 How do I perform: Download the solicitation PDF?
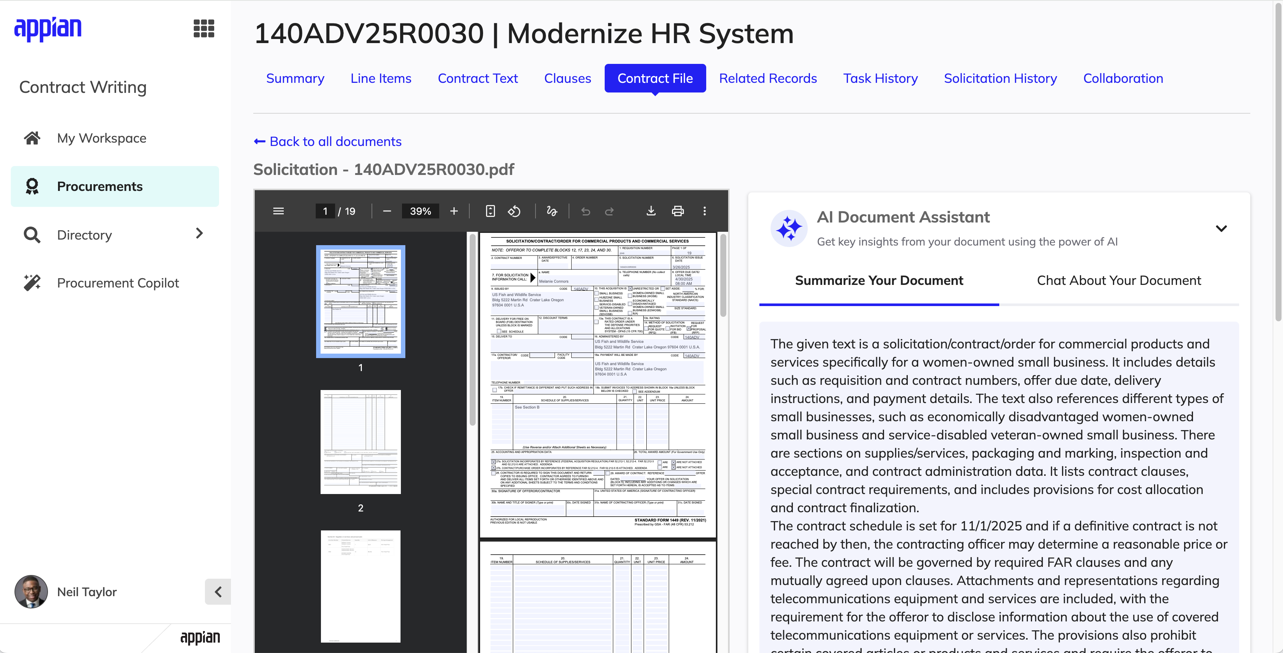[650, 211]
